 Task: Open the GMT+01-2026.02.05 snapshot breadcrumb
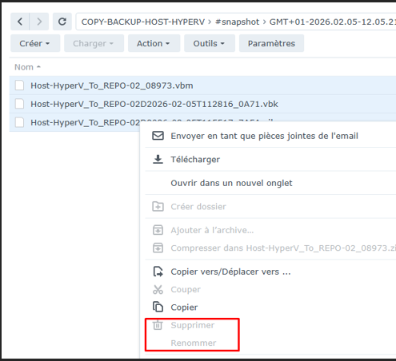(x=333, y=22)
